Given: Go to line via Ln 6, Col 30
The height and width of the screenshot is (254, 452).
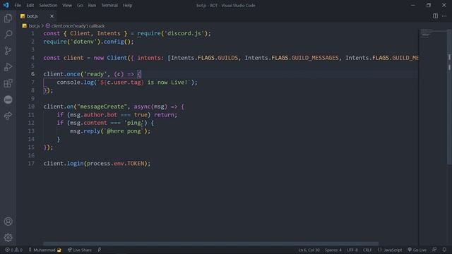Looking at the screenshot, I should pyautogui.click(x=309, y=250).
